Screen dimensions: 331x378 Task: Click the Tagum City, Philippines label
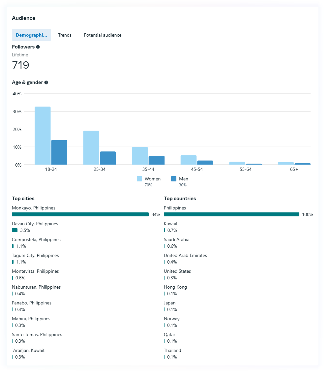pyautogui.click(x=35, y=255)
